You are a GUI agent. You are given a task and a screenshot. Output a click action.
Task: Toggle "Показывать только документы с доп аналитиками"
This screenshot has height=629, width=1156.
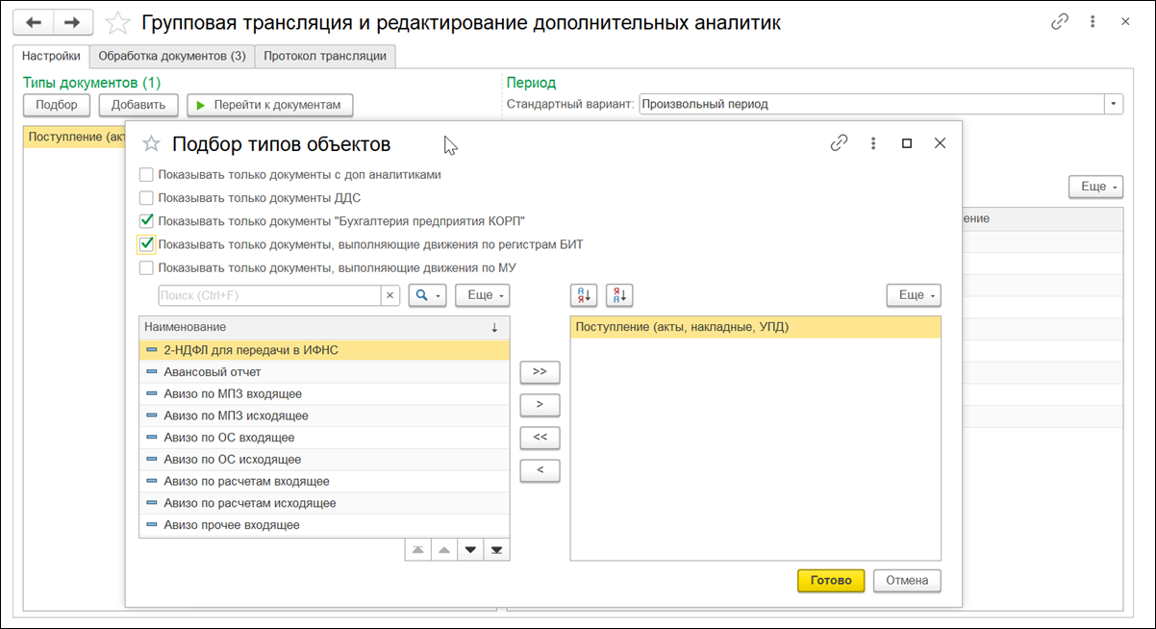tap(146, 175)
